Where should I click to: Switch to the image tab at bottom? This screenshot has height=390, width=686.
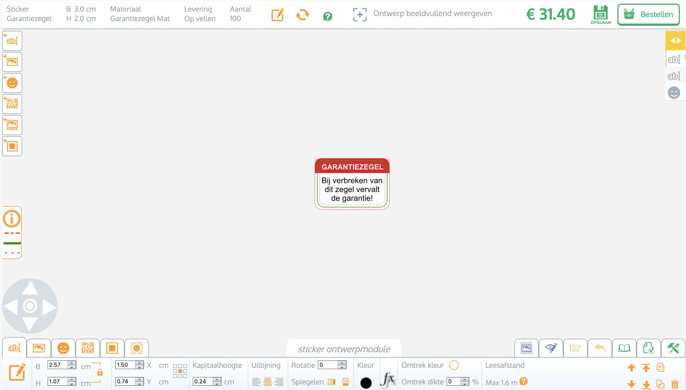click(x=39, y=348)
